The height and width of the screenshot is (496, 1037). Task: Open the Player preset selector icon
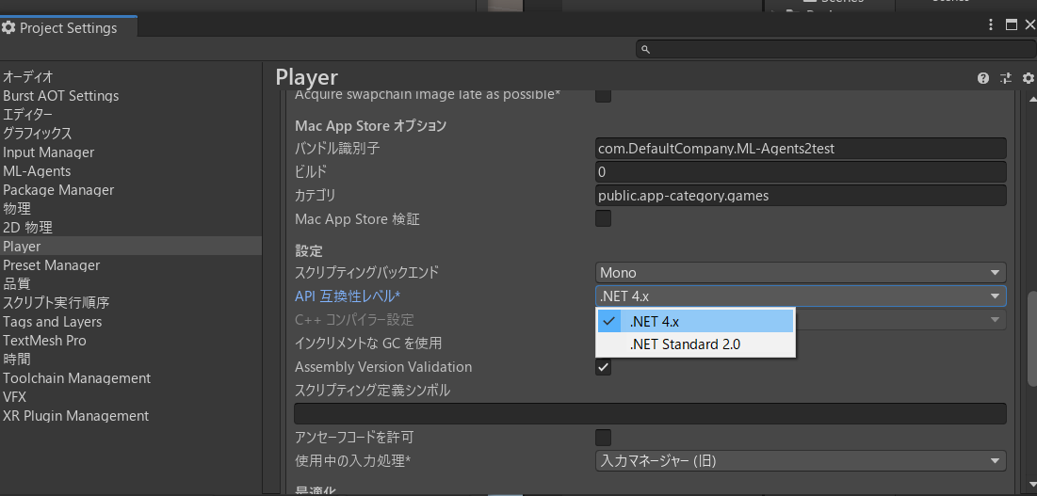click(1006, 78)
